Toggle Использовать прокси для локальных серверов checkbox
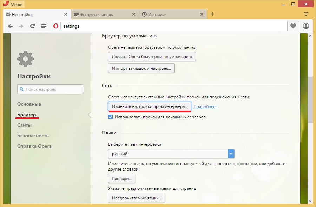The image size is (316, 207). click(111, 117)
